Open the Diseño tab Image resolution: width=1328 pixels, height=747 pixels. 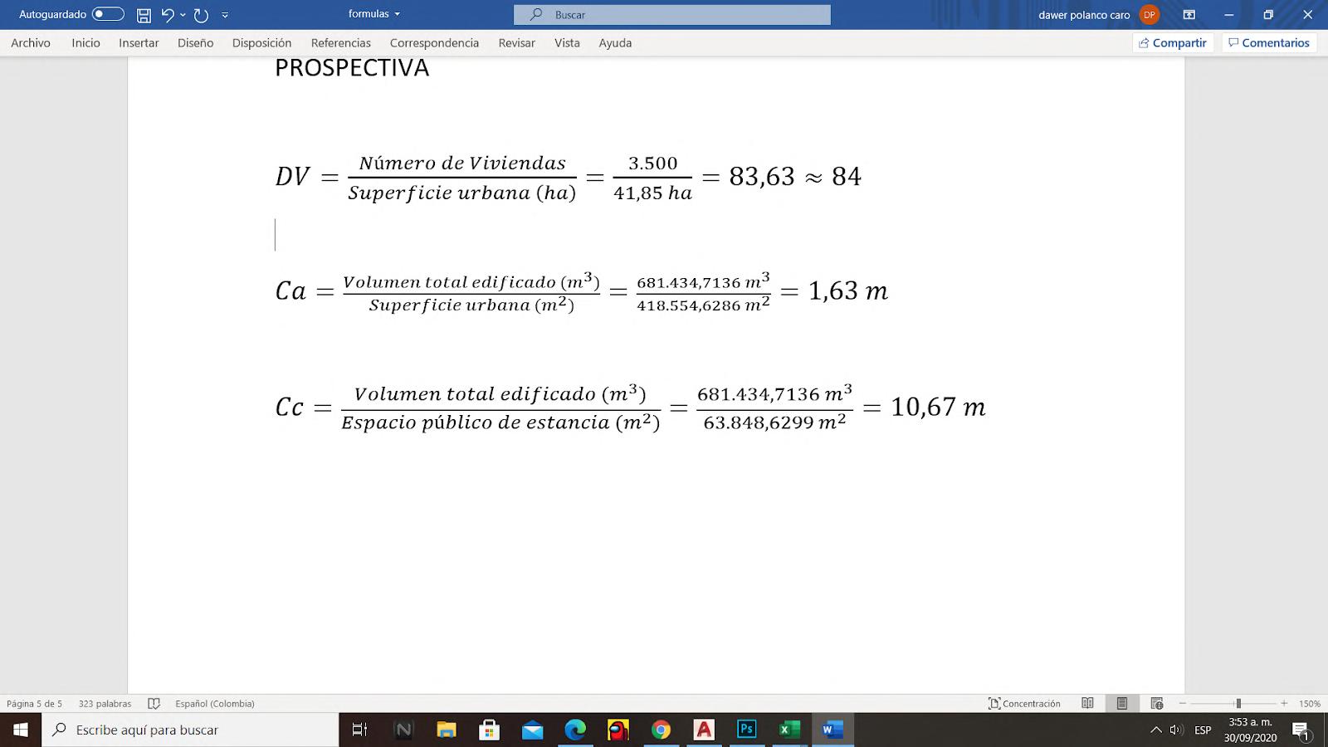point(195,43)
